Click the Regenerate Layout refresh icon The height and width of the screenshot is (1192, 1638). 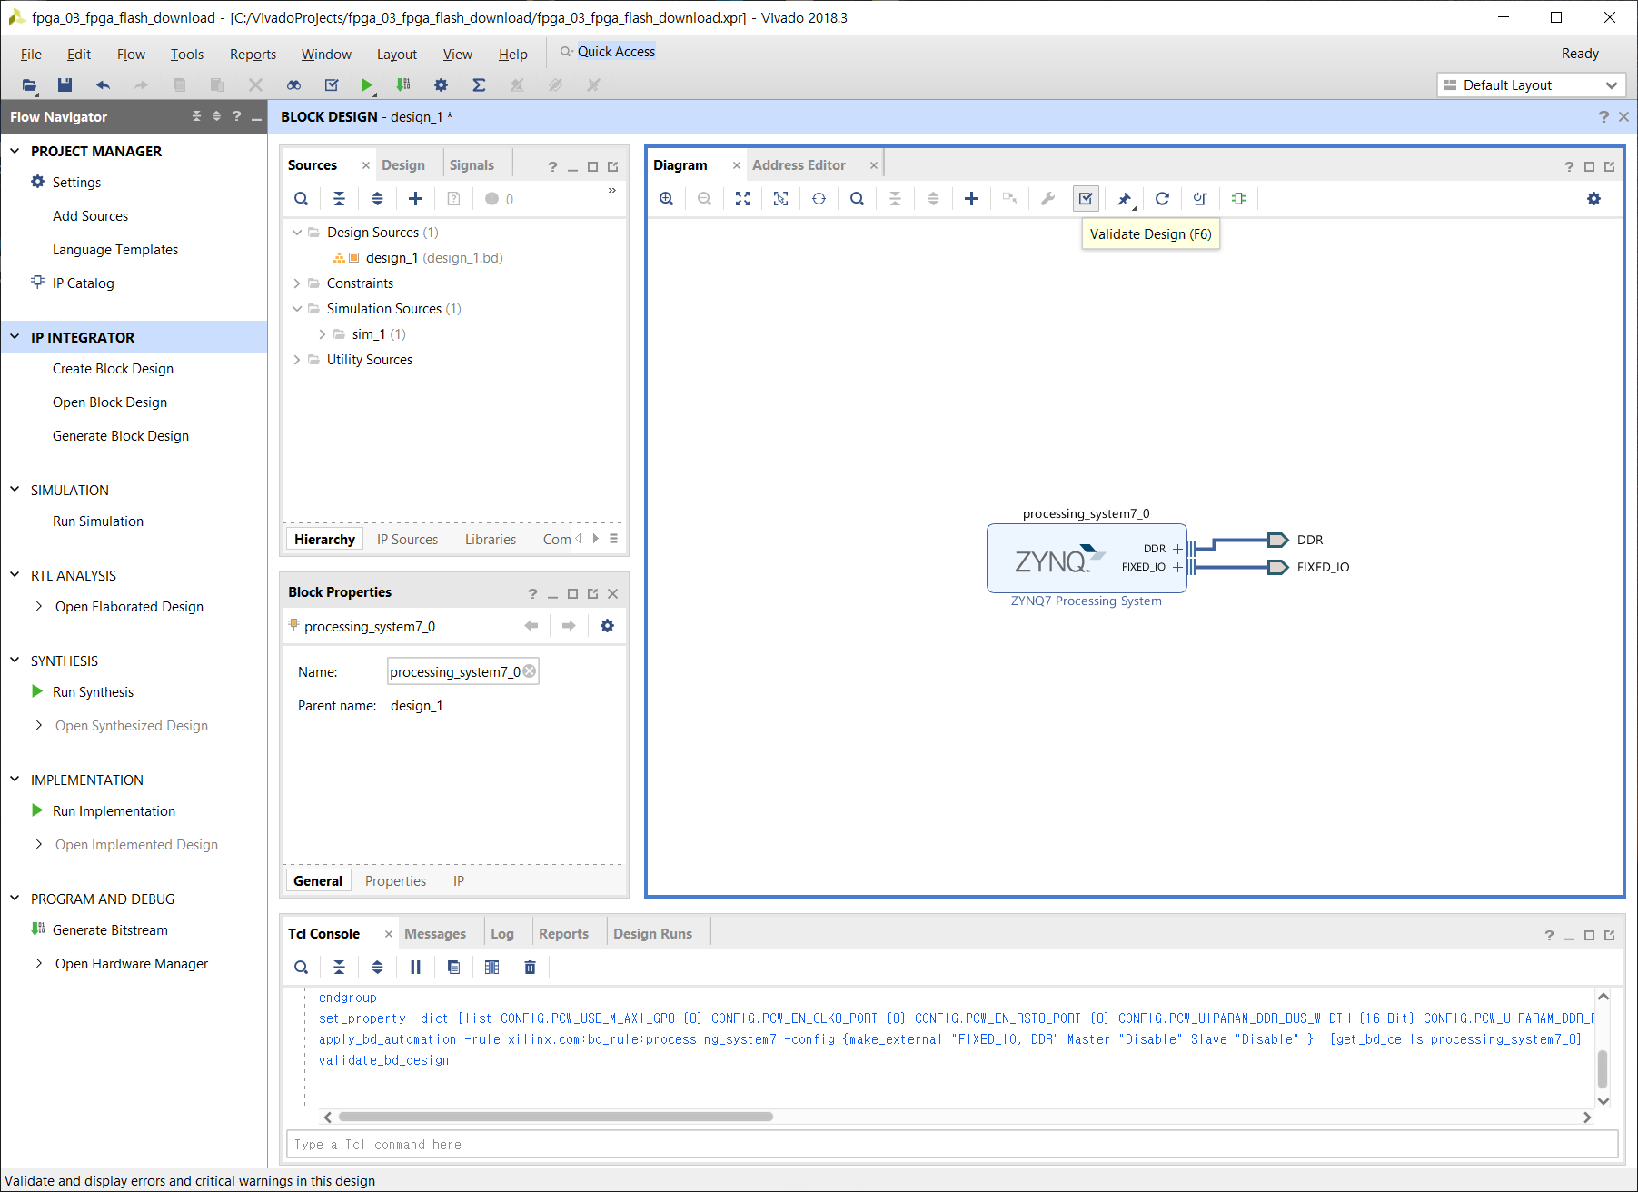point(1162,199)
